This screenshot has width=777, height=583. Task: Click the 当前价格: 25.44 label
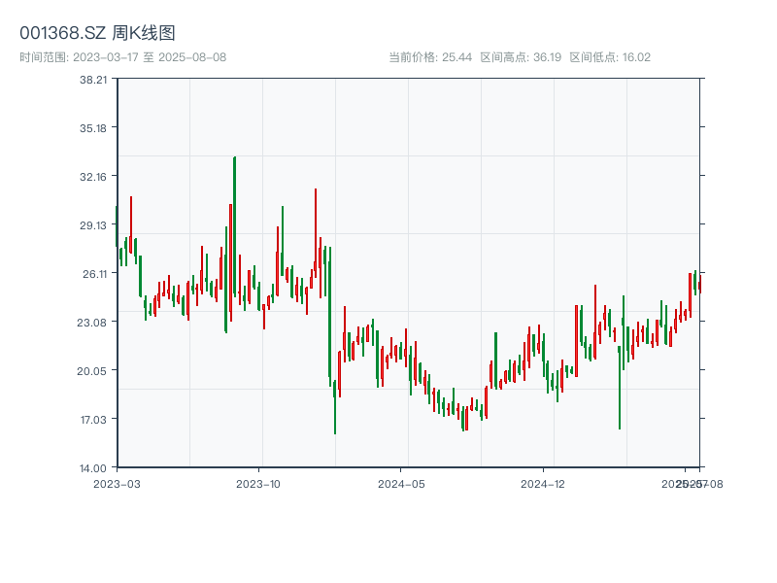430,57
